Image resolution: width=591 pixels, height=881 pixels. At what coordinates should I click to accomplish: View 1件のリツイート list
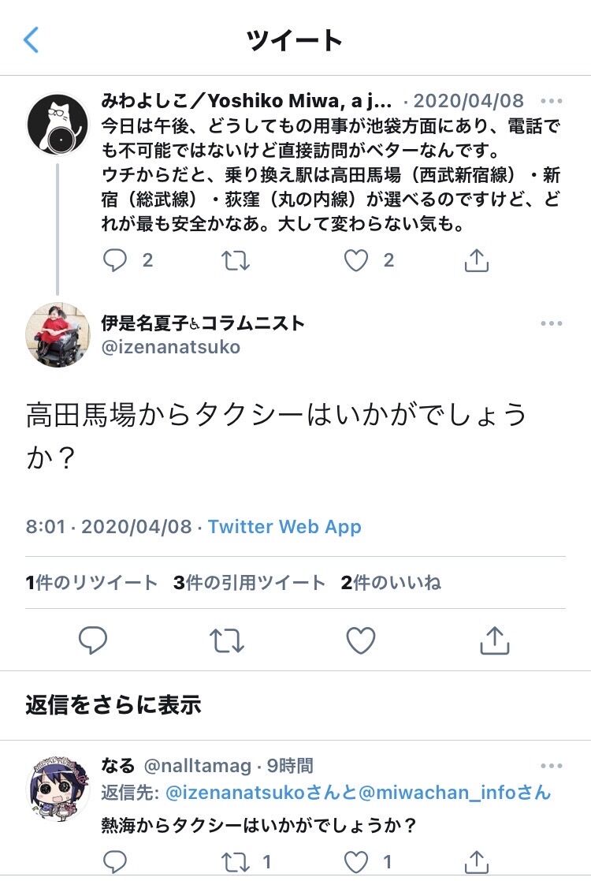point(91,583)
